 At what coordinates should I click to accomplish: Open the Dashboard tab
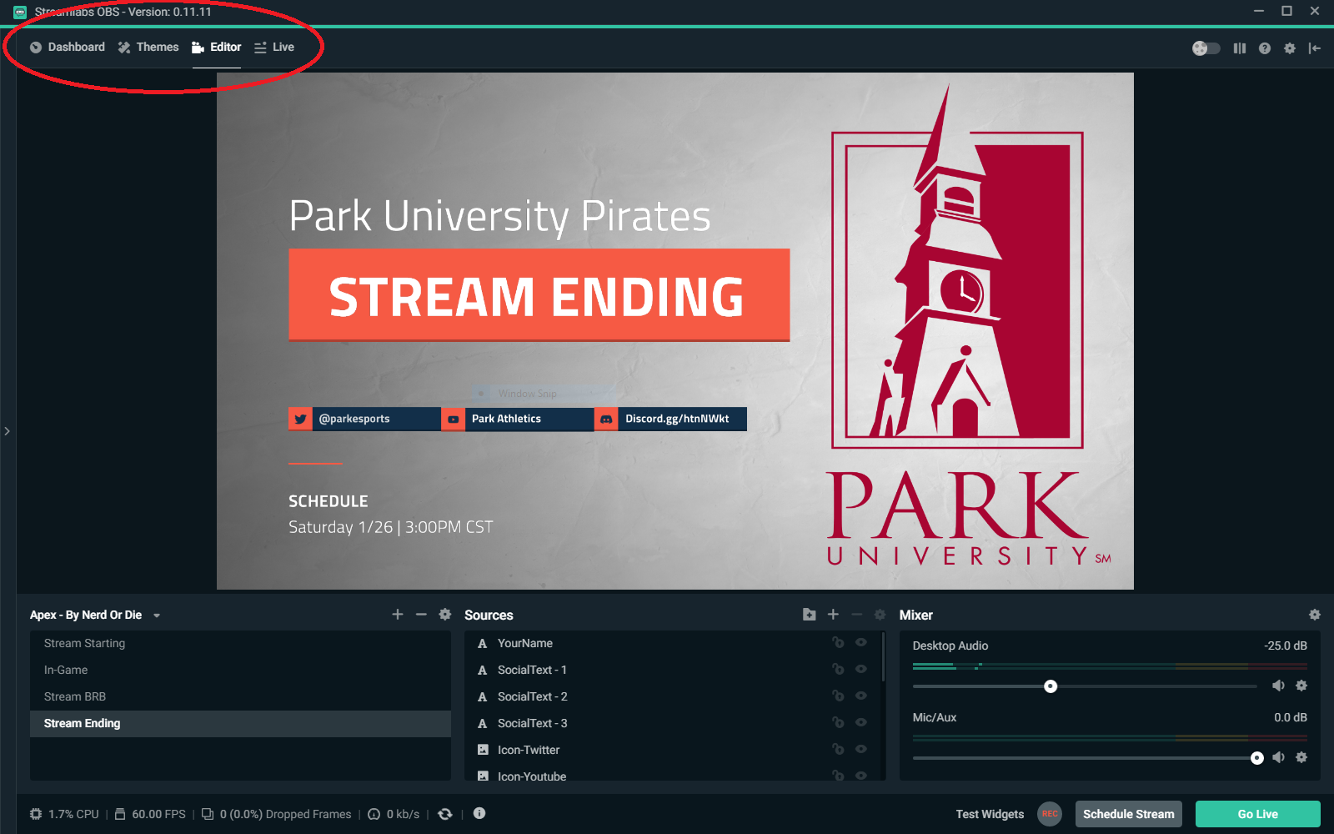click(x=68, y=48)
